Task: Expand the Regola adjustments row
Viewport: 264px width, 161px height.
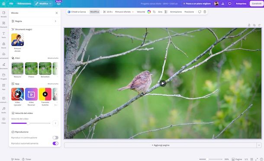Action: (x=34, y=21)
